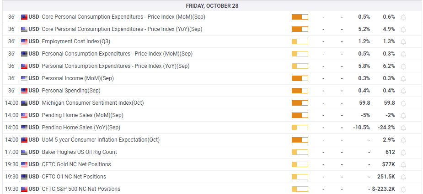The width and height of the screenshot is (423, 194).
Task: Click US flag on Core PCE YoY row
Action: tap(24, 29)
